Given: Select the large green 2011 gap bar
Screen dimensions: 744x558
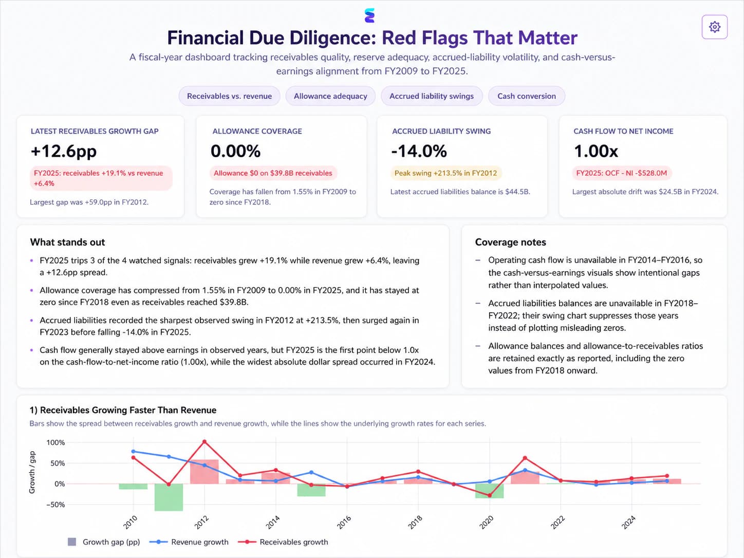Looking at the screenshot, I should click(x=169, y=497).
